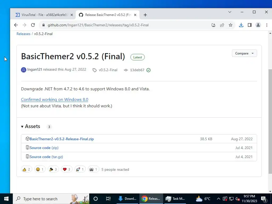Go back using the browser back arrow

click(x=16, y=25)
